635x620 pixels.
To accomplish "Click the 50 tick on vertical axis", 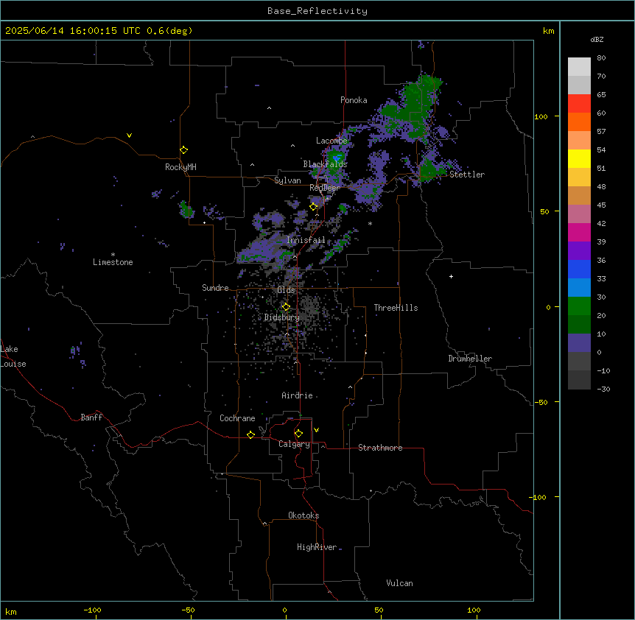I will point(544,211).
